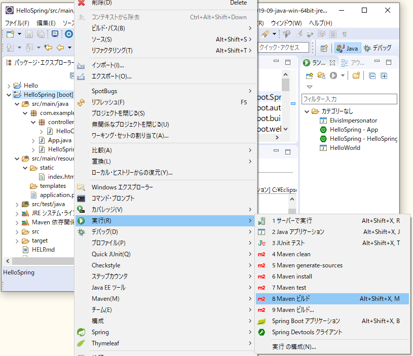Click the new launch folder icon in ラン panel

(321, 76)
